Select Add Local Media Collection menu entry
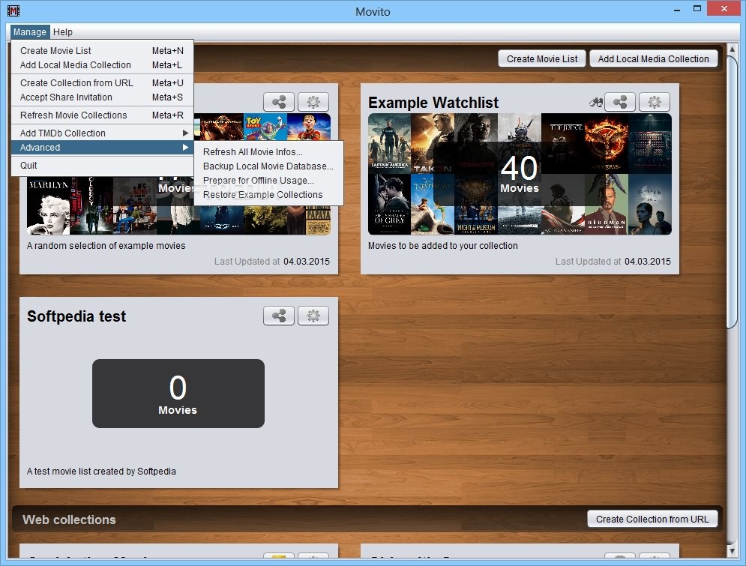This screenshot has height=566, width=746. (102, 64)
